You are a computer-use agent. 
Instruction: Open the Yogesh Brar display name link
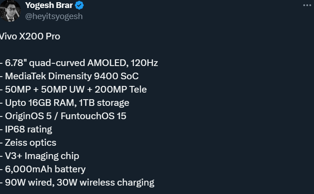click(x=49, y=5)
